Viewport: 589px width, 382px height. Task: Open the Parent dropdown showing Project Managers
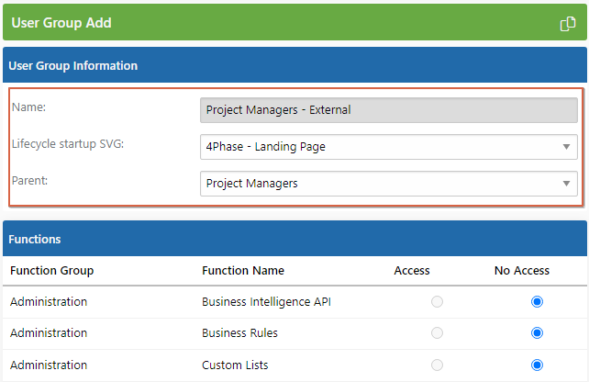(x=389, y=184)
